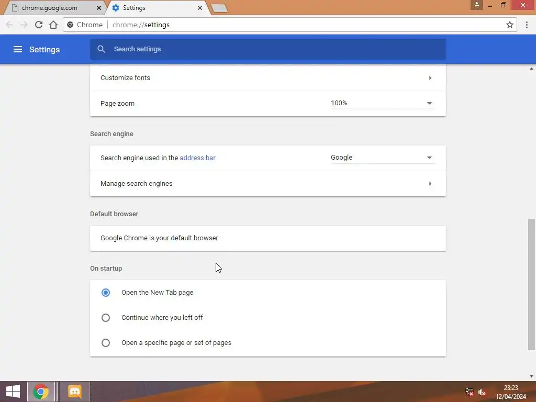The width and height of the screenshot is (536, 402).
Task: Click the Customize fonts row label
Action: [x=125, y=78]
